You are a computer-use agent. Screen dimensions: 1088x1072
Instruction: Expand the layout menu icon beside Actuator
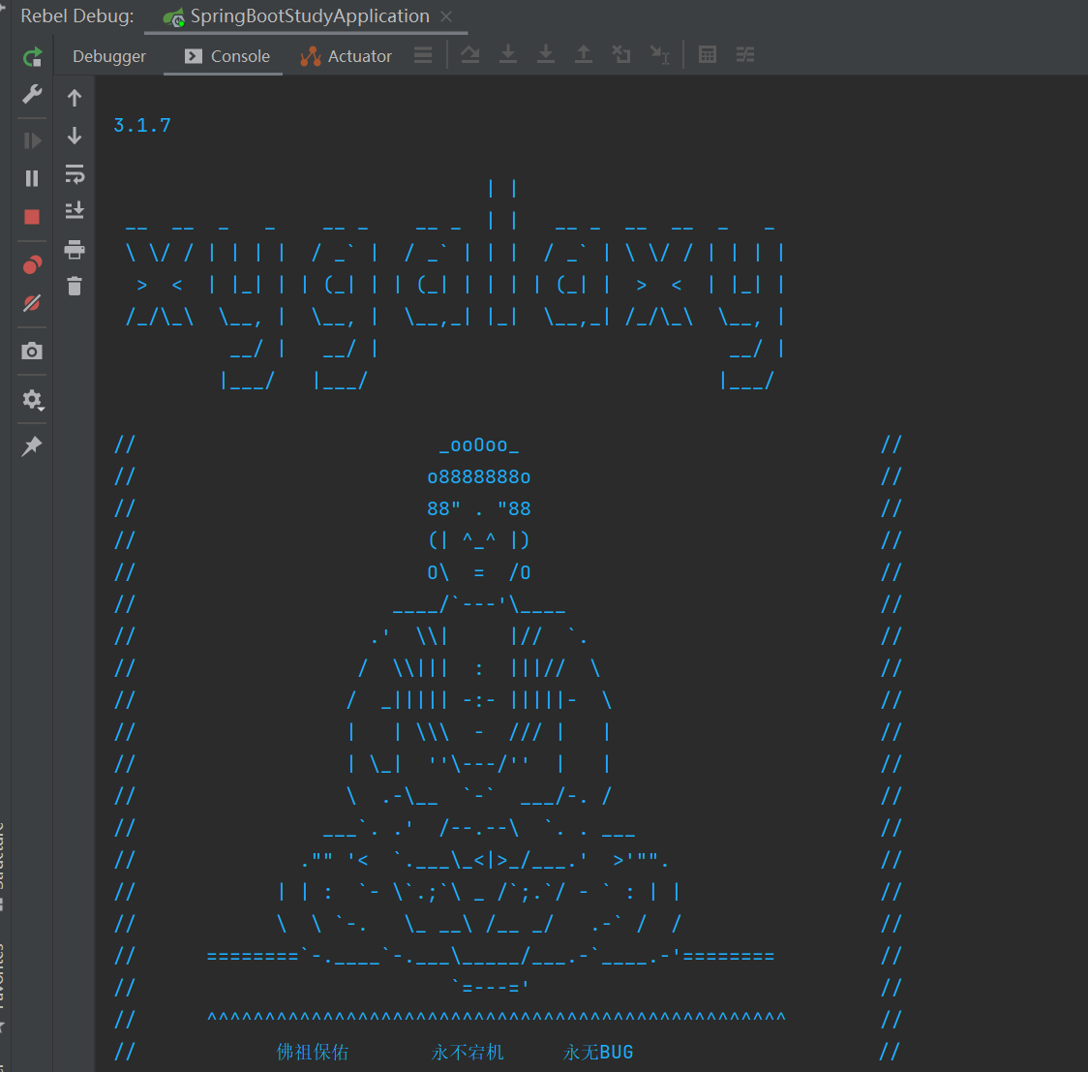423,55
